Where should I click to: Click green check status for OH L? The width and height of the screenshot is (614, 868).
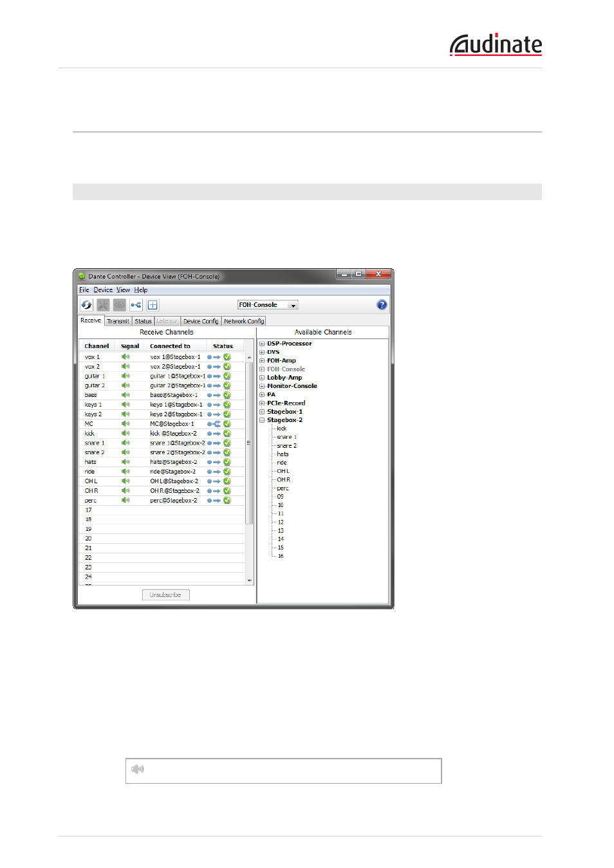point(227,481)
